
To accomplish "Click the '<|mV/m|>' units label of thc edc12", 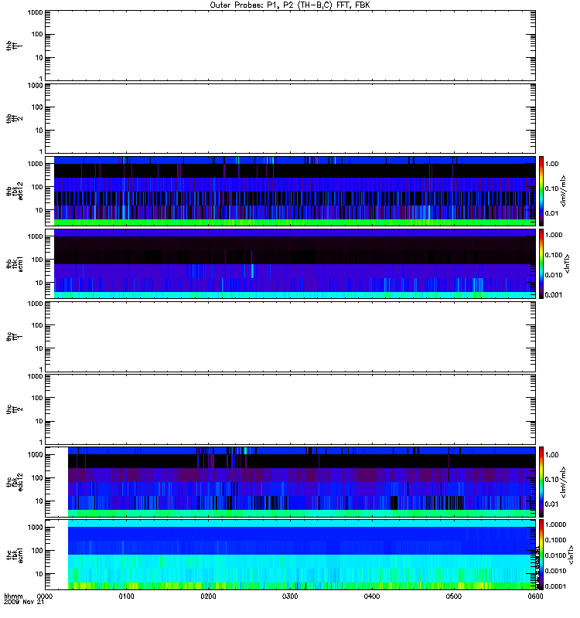I will click(x=564, y=482).
